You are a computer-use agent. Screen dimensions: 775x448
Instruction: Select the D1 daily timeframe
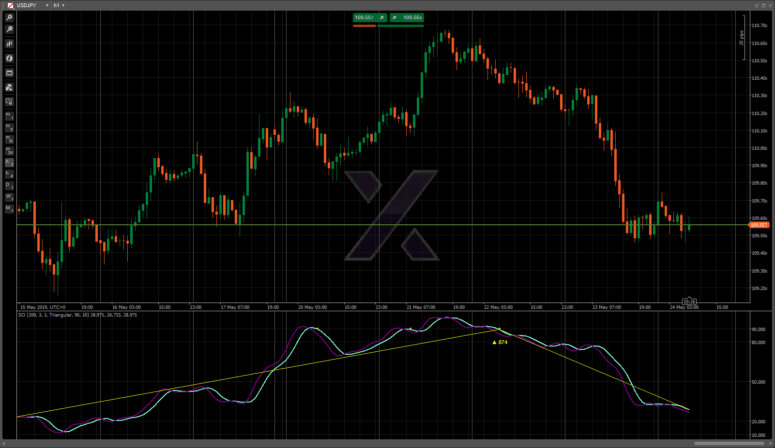pos(9,186)
